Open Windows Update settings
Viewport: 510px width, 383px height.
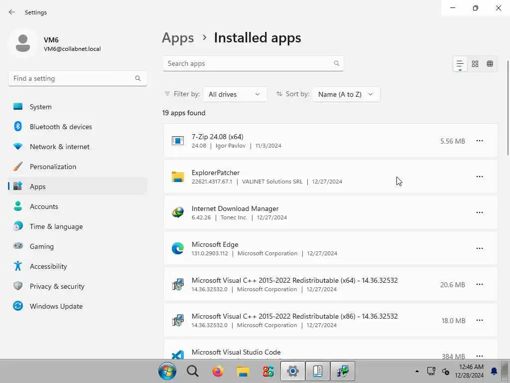click(78, 306)
